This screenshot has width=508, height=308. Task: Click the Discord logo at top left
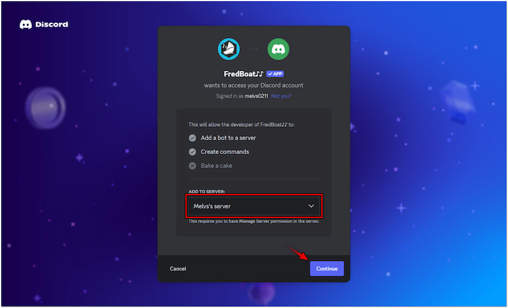click(x=44, y=24)
